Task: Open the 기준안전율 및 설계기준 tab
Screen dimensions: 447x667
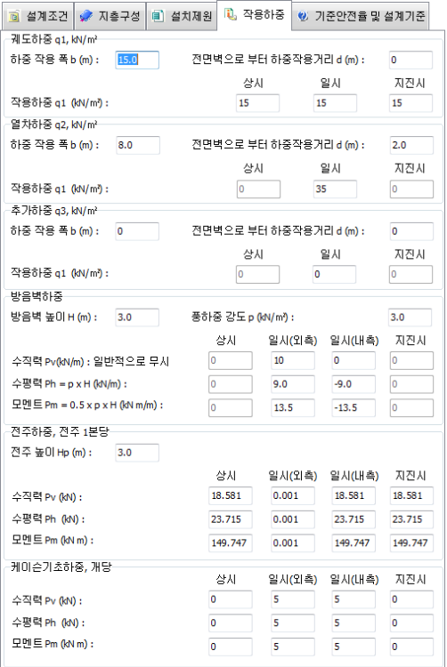Action: (x=361, y=16)
